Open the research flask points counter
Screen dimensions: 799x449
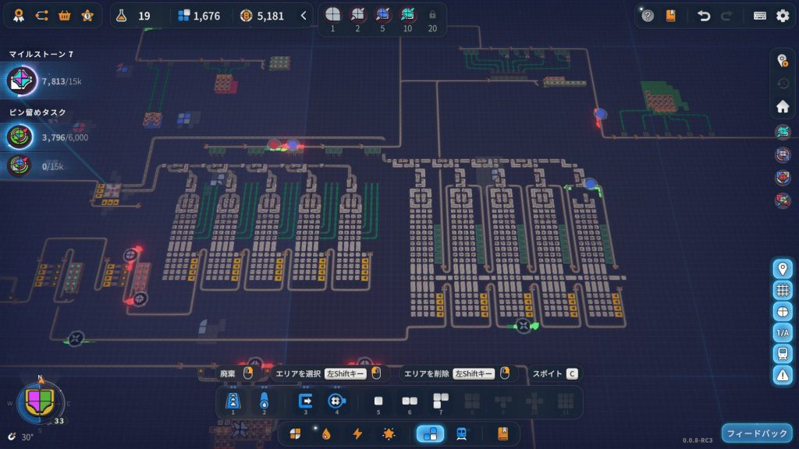[x=133, y=16]
